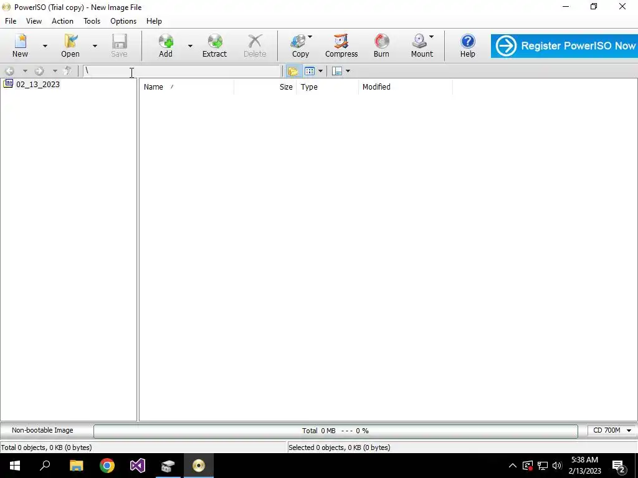Toggle the folders tree view icon
The image size is (638, 478).
[293, 71]
